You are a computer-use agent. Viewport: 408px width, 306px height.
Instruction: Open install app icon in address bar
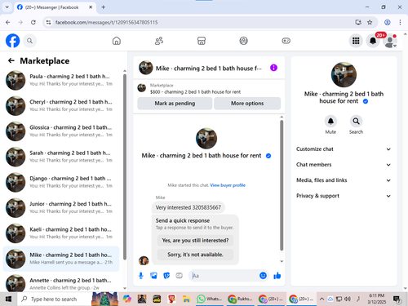point(358,22)
